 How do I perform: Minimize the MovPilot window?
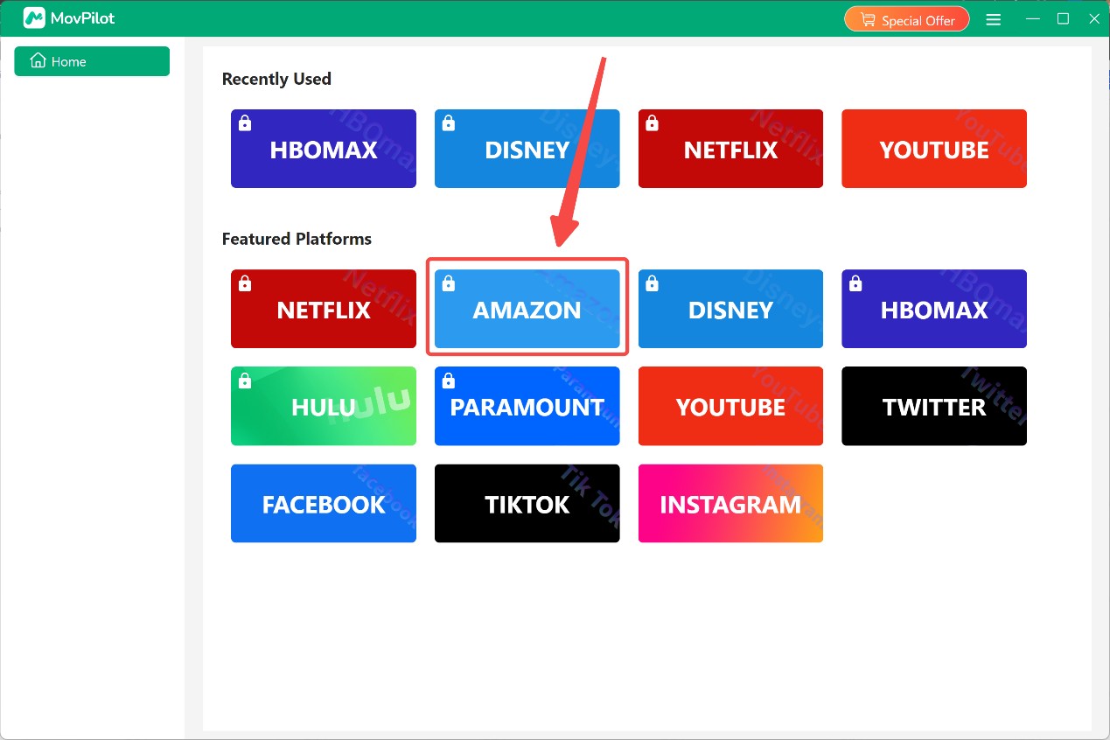click(x=1034, y=18)
